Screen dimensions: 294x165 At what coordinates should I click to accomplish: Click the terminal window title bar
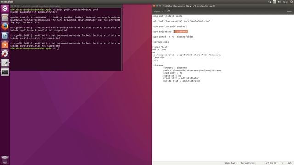(66, 6)
